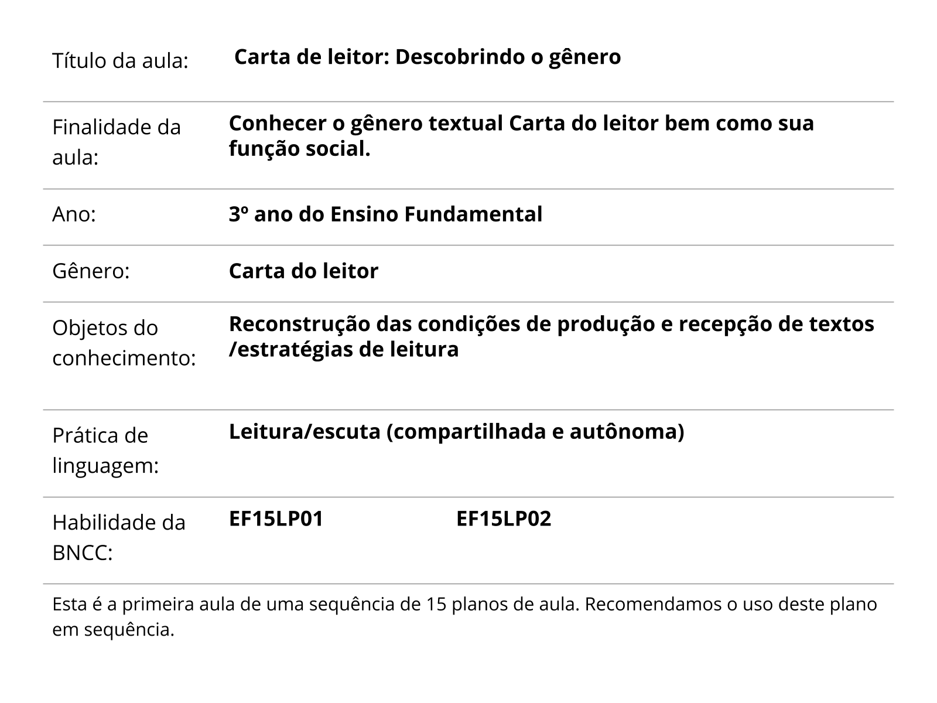937x703 pixels.
Task: Click the '/estratégias de leitura' text
Action: [344, 350]
